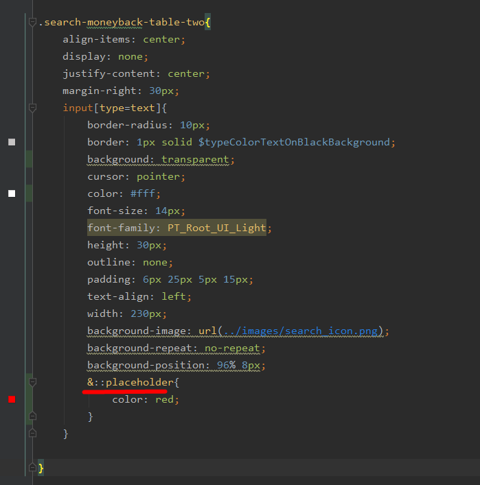
Task: Click the &::placeholder selector
Action: pyautogui.click(x=130, y=382)
